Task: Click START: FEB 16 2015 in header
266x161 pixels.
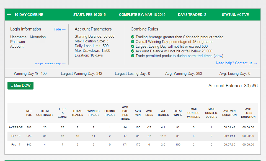Action: tap(89, 15)
